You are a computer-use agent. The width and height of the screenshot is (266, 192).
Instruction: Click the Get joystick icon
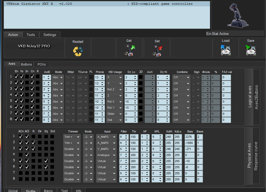coord(130,50)
